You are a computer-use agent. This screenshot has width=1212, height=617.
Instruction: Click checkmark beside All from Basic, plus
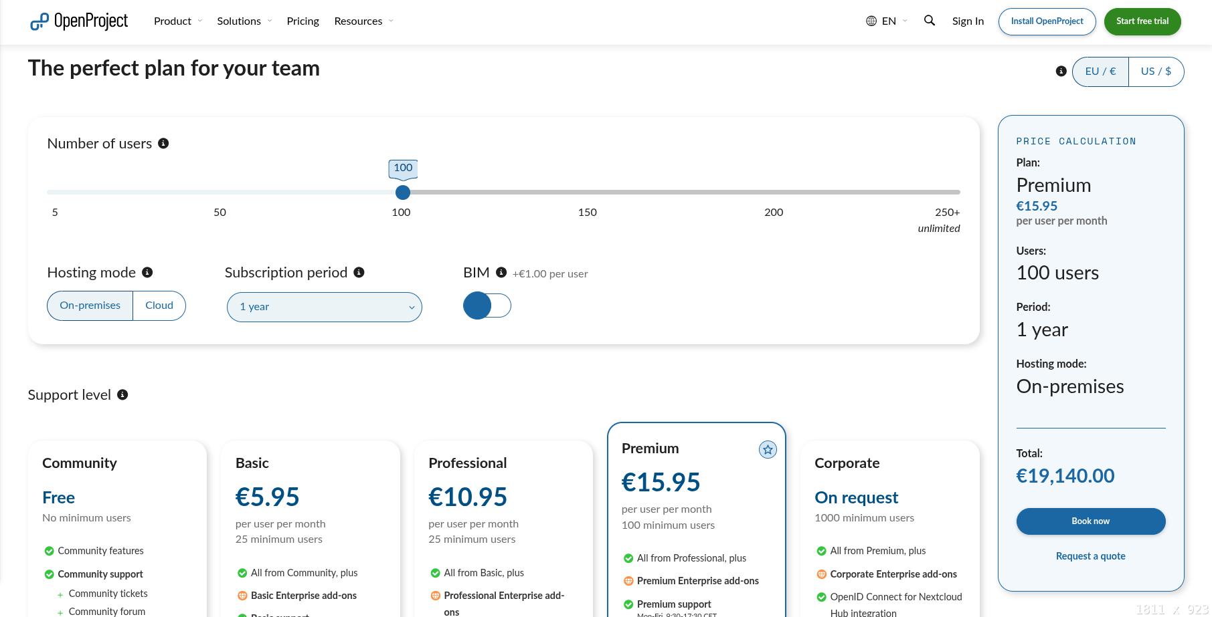pyautogui.click(x=436, y=573)
